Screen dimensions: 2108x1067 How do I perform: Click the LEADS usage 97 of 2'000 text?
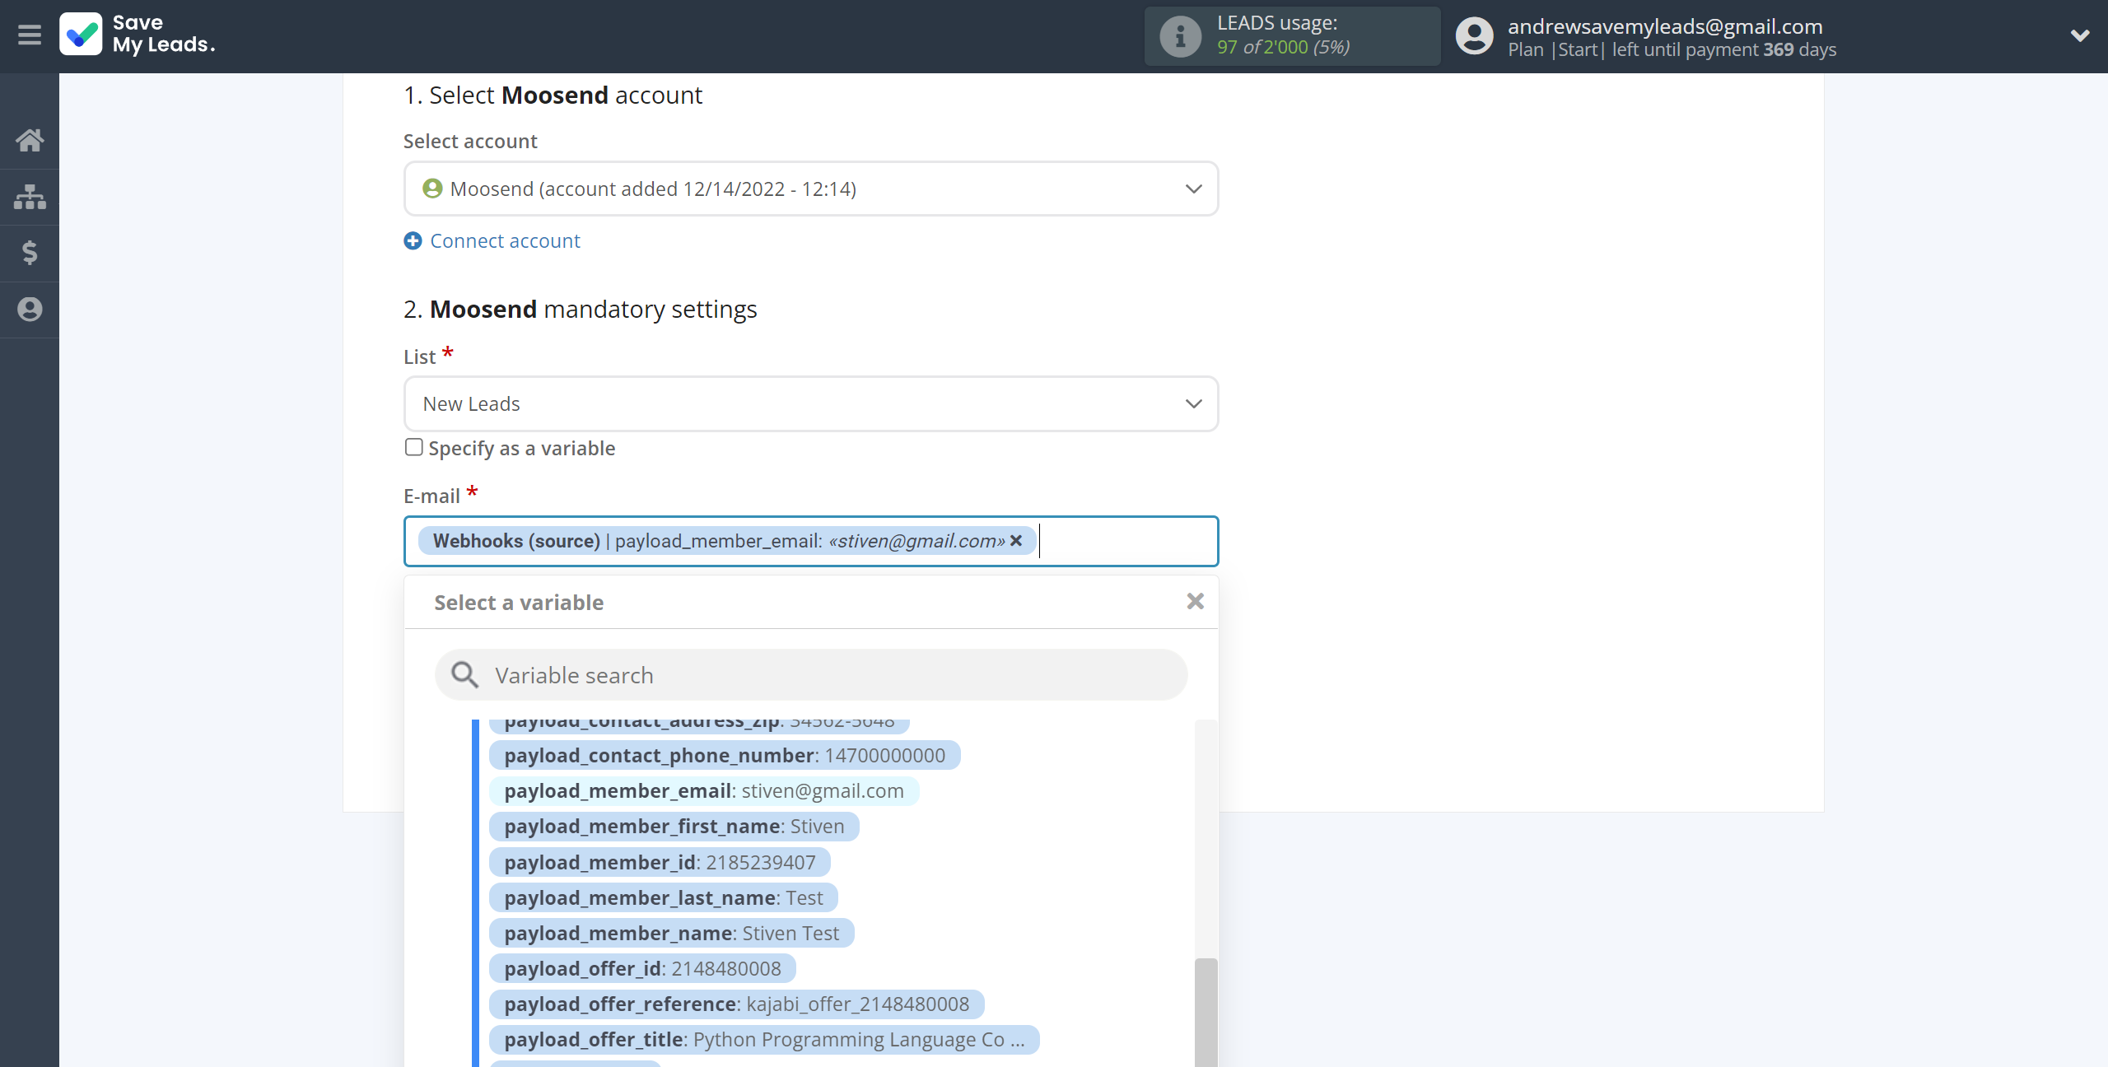(x=1284, y=48)
